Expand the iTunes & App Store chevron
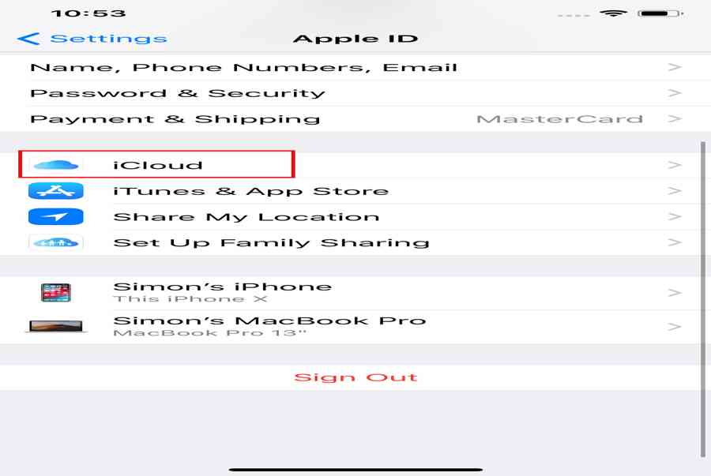Screen dimensions: 711x476 (675, 191)
